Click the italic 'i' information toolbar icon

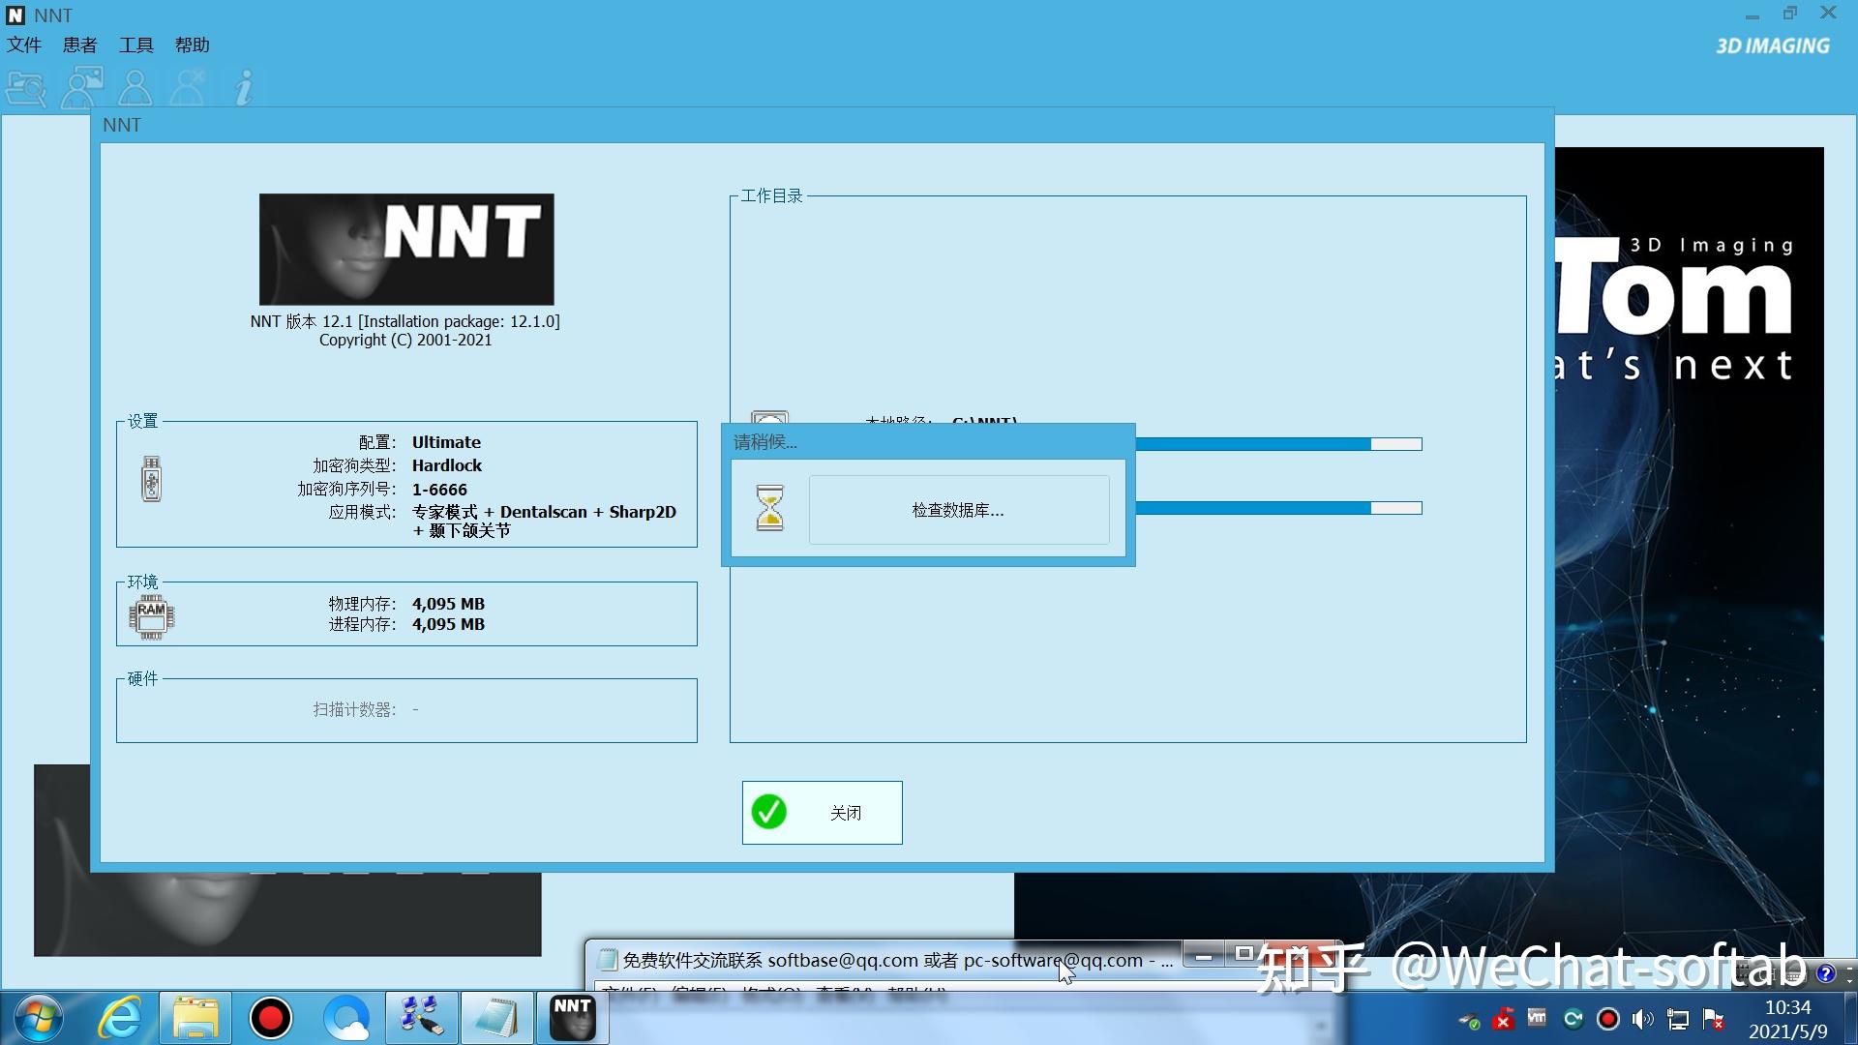(244, 88)
